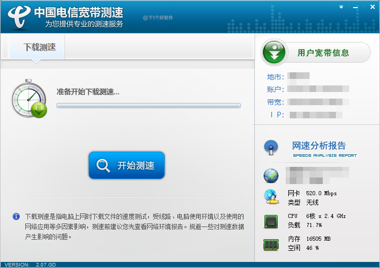Select the 下载测速 tab
The height and width of the screenshot is (268, 380).
(37, 47)
